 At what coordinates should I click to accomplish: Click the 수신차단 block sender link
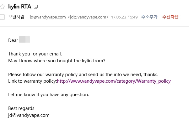pos(170,17)
